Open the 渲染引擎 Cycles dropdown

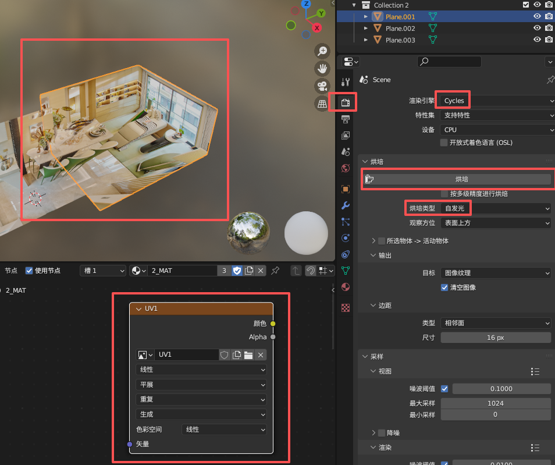coord(496,101)
